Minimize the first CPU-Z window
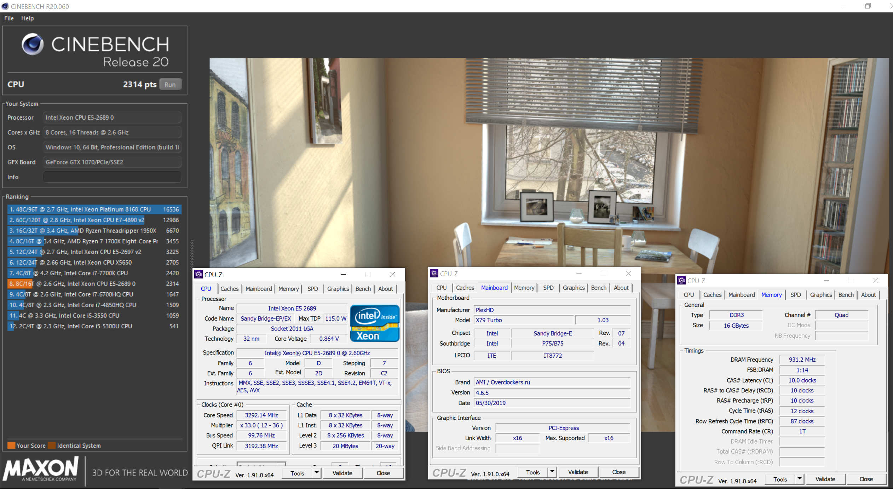Screen dimensions: 893x489 343,274
